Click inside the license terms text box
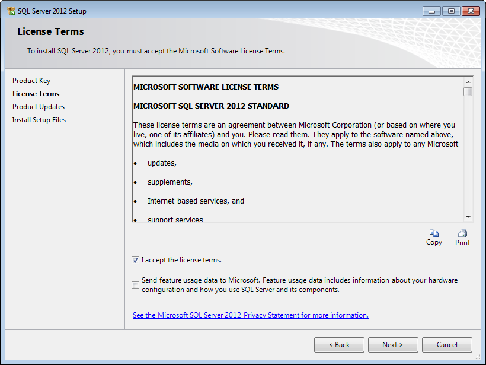Image resolution: width=486 pixels, height=365 pixels. coord(298,149)
